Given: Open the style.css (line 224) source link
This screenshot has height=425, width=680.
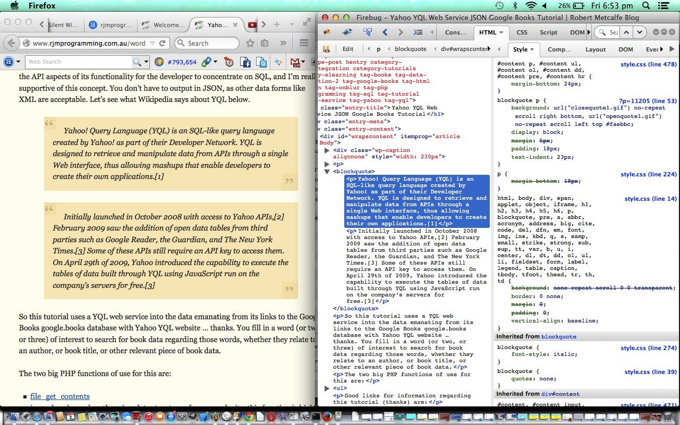Looking at the screenshot, I should 649,174.
